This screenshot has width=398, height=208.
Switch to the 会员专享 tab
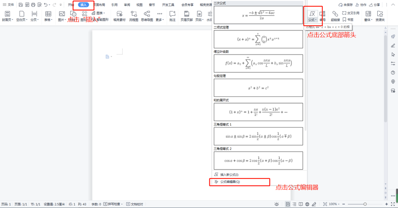tap(187, 5)
